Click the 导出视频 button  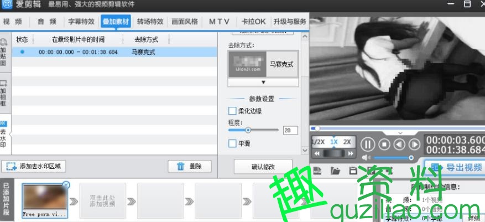456,168
